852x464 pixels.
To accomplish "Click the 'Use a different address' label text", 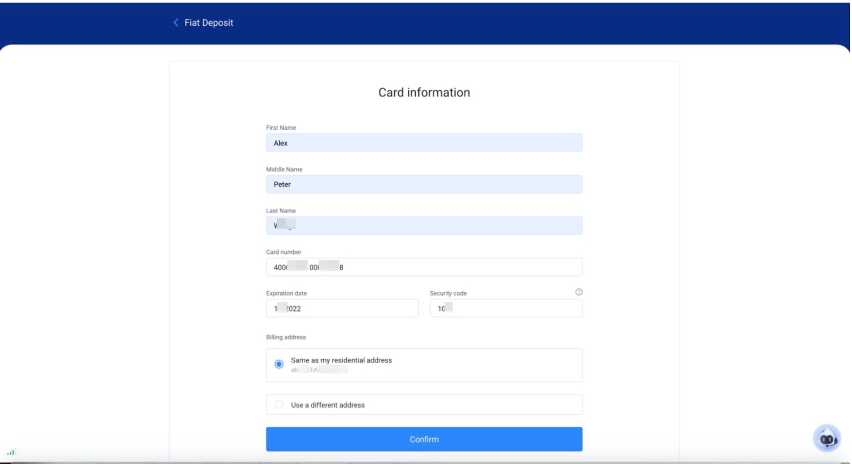I will [x=327, y=405].
